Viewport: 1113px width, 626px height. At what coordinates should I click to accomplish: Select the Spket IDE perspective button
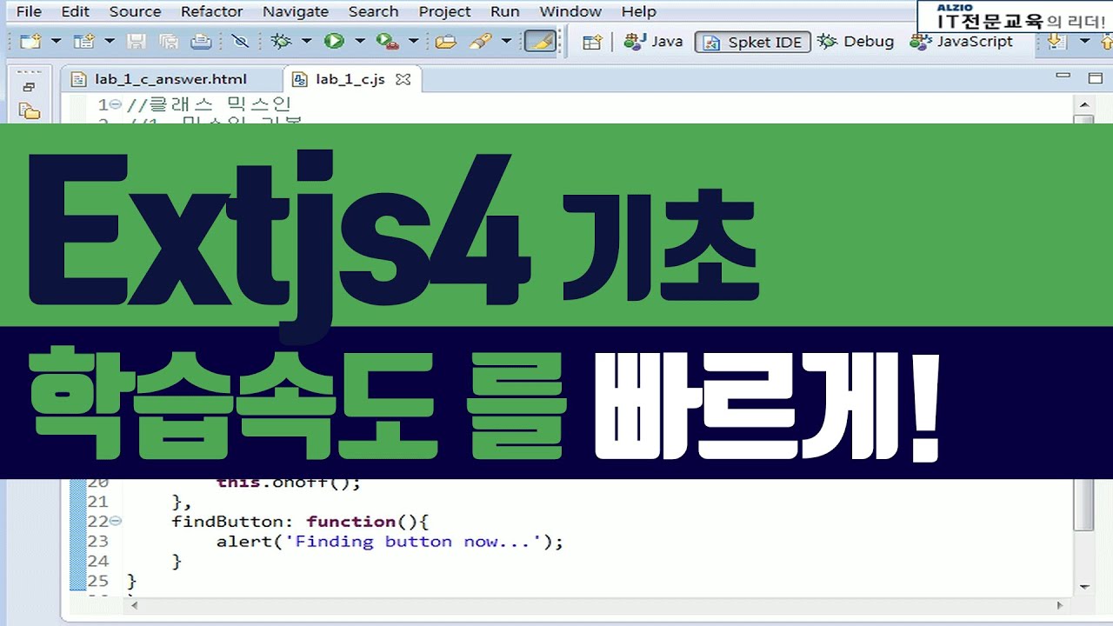pos(753,43)
